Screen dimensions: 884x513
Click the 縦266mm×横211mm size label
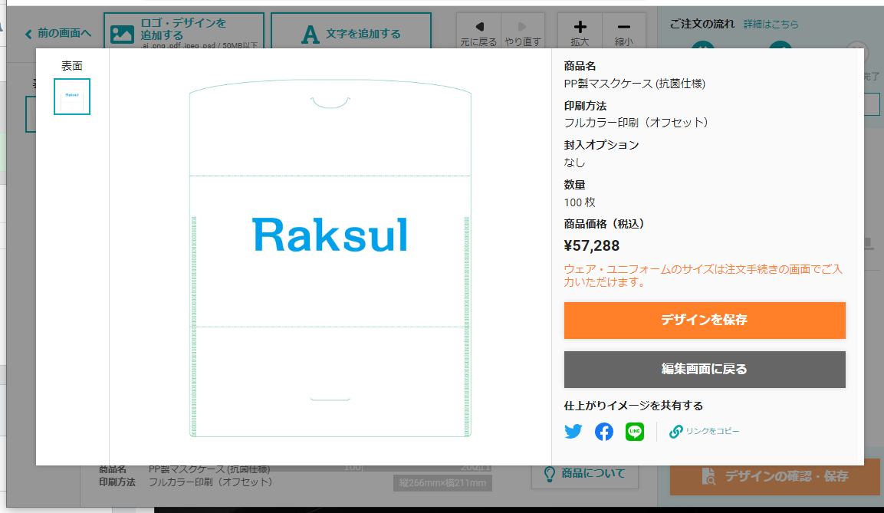pos(442,483)
